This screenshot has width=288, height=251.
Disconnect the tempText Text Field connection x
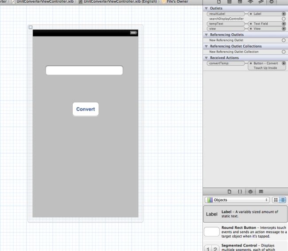coord(251,24)
